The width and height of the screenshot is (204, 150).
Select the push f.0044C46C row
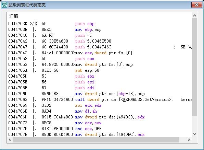pyautogui.click(x=100, y=47)
